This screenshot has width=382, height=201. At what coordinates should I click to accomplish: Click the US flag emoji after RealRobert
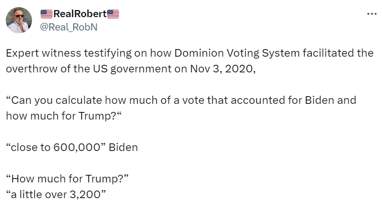click(113, 15)
